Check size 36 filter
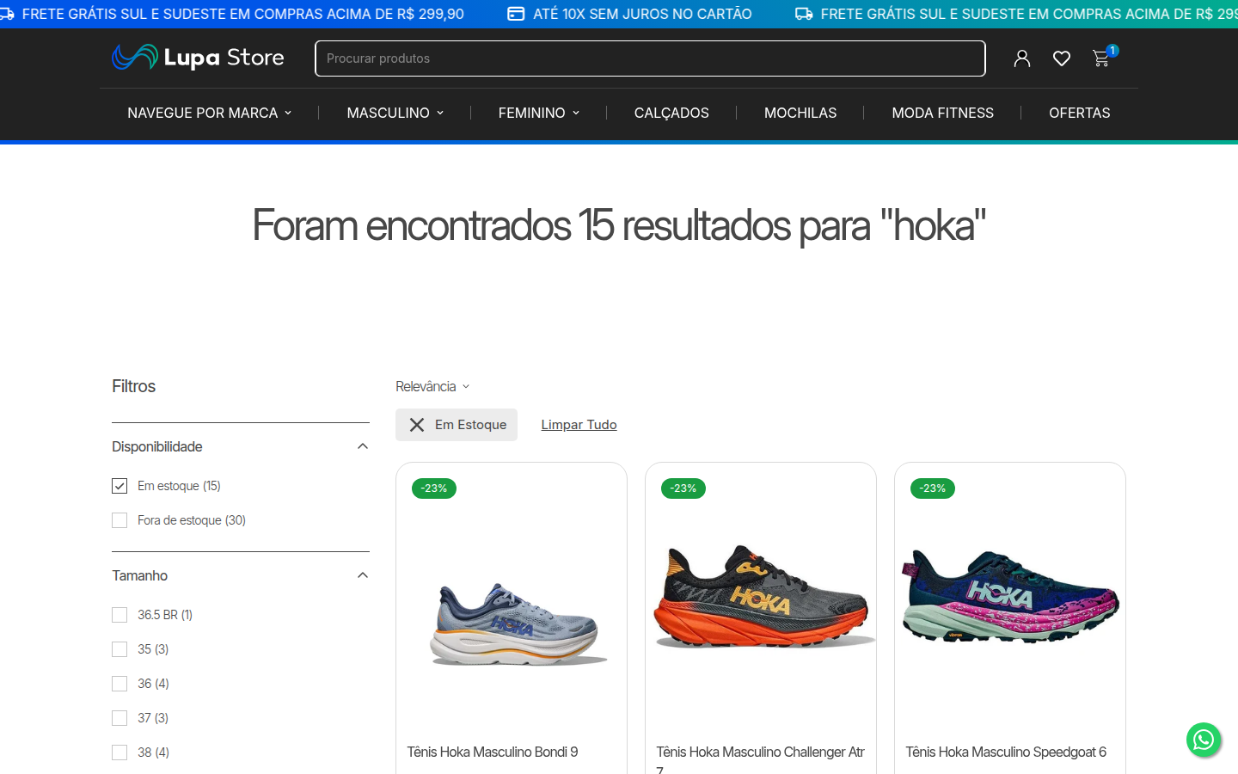The width and height of the screenshot is (1238, 774). [x=120, y=684]
